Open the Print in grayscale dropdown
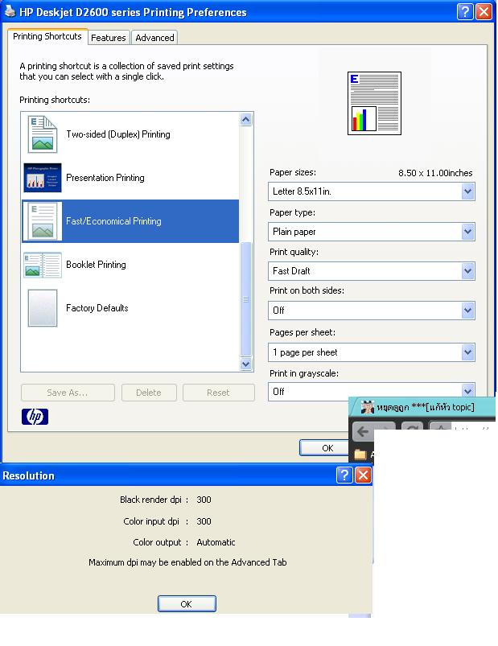Screen dimensions: 498x646 click(371, 392)
